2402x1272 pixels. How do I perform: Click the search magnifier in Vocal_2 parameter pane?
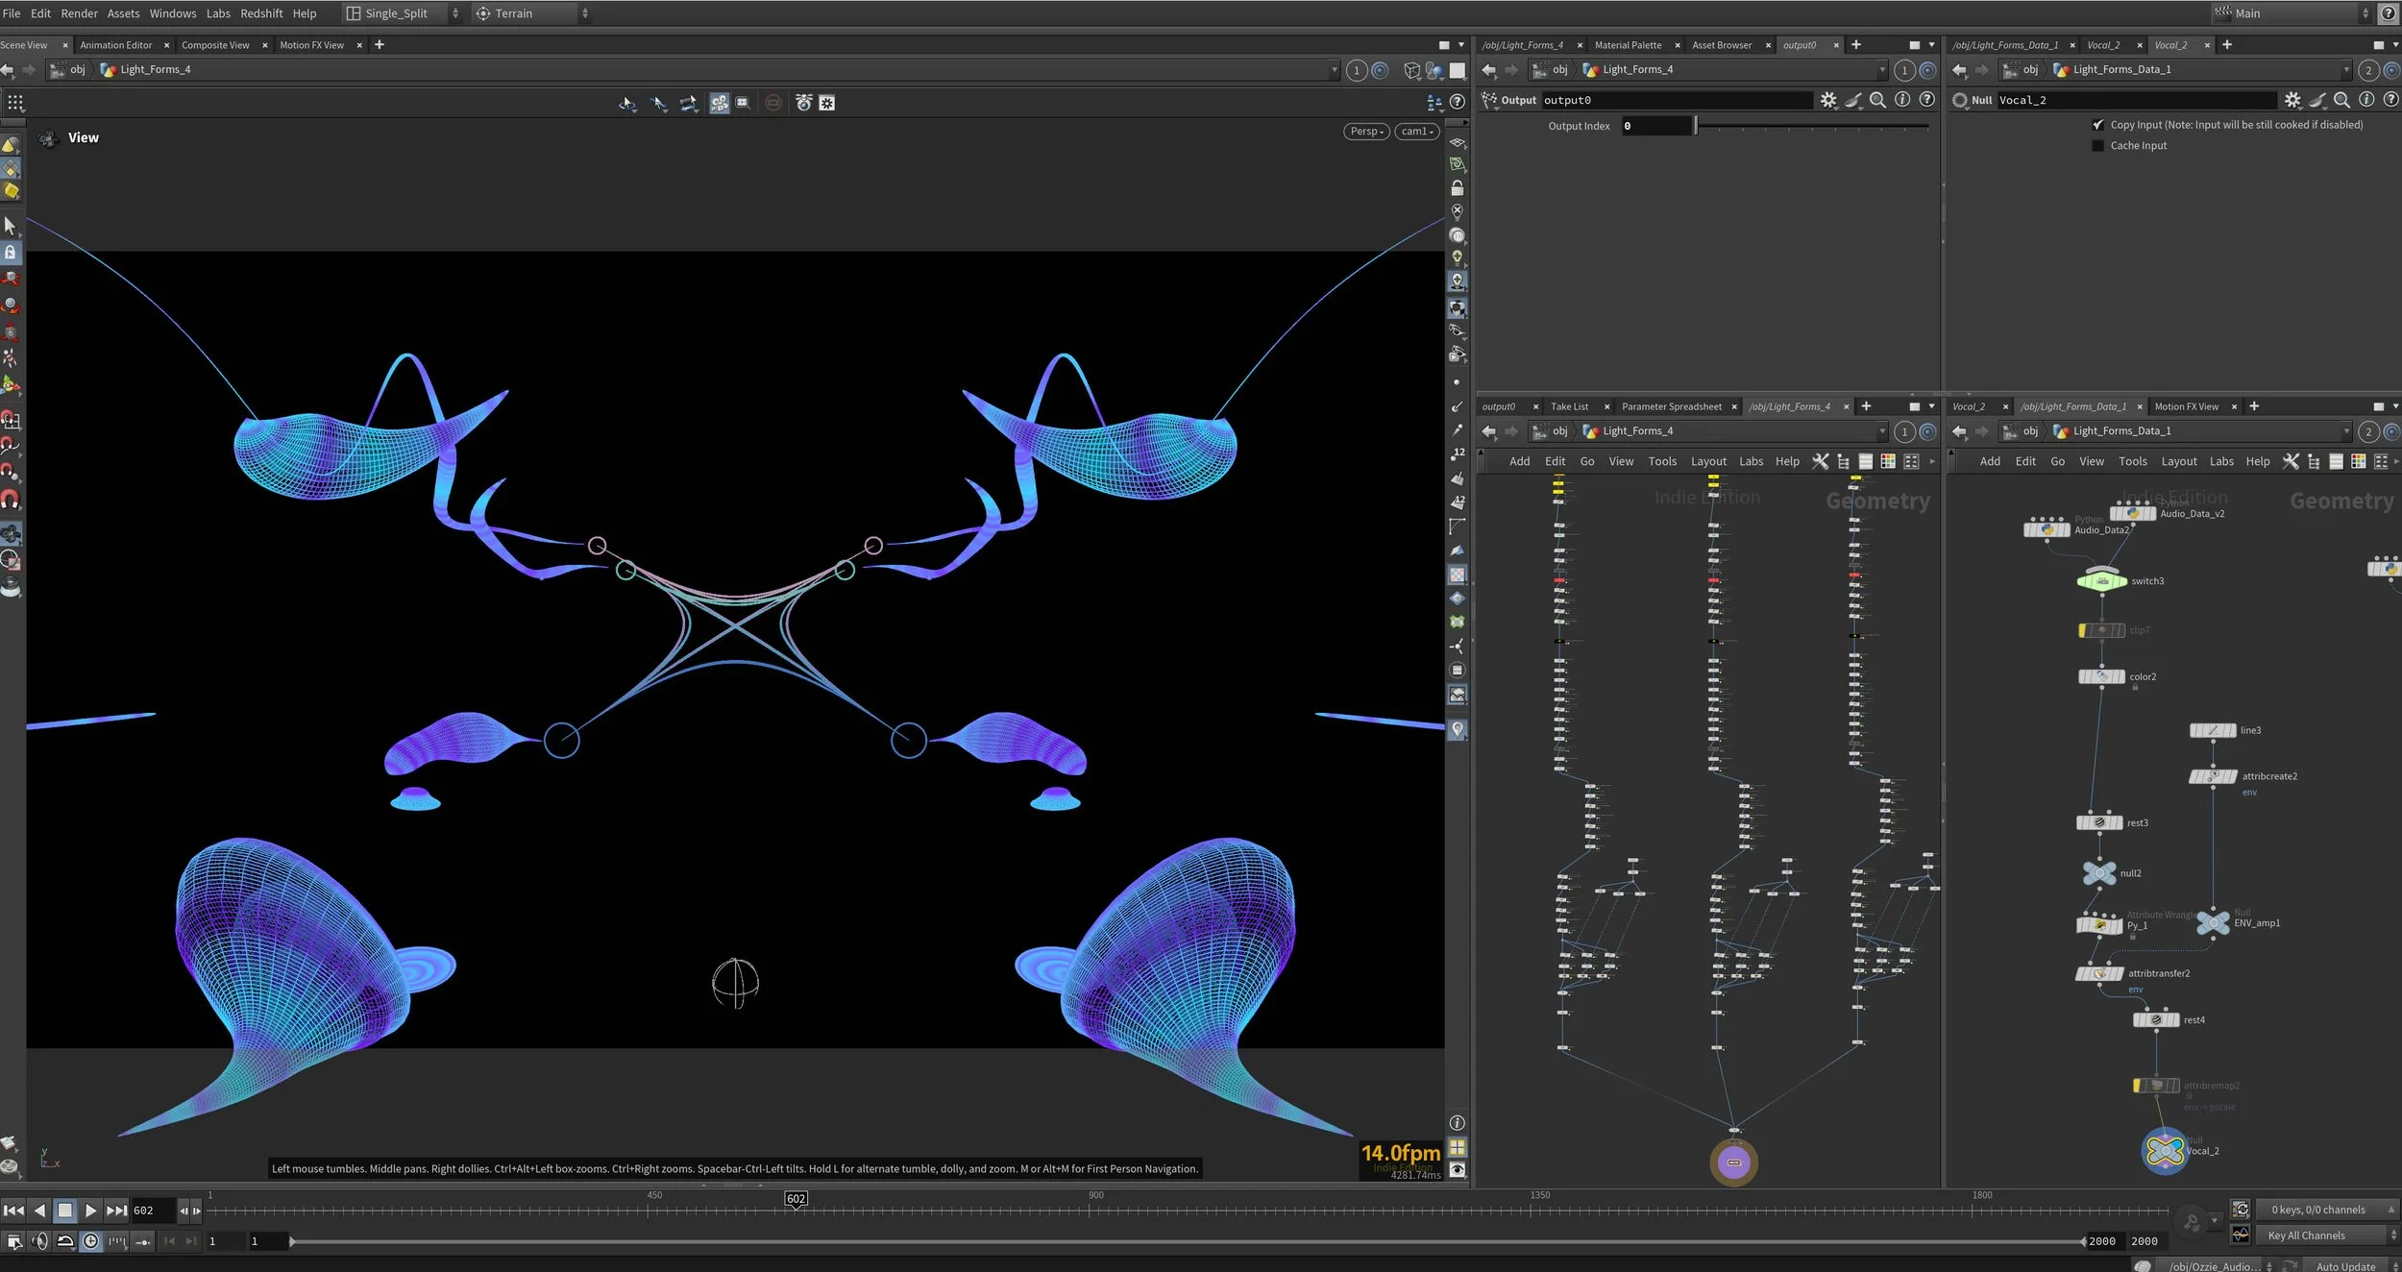tap(2341, 100)
